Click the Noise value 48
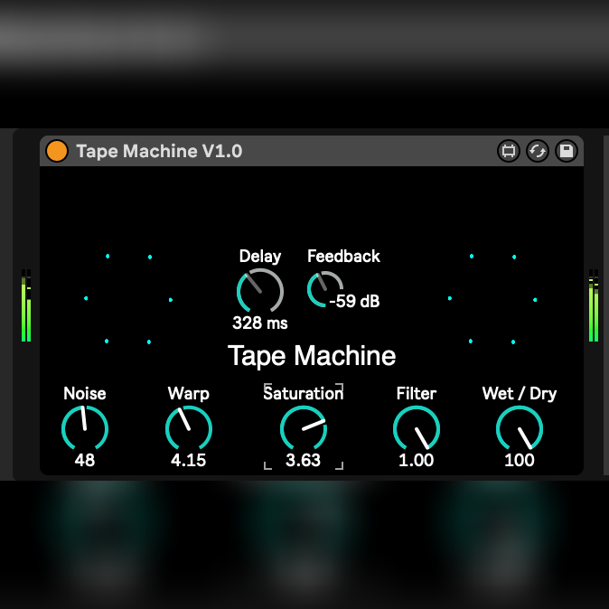Viewport: 609px width, 609px height. coord(85,461)
